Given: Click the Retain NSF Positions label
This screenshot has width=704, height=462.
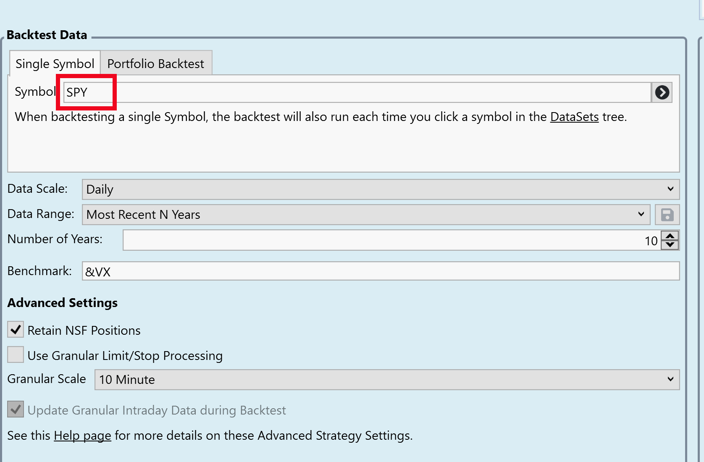Looking at the screenshot, I should [84, 331].
